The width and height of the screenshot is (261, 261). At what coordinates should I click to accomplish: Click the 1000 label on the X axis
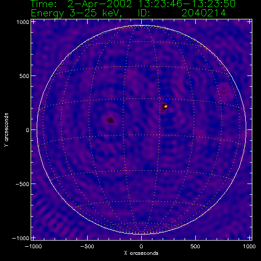coord(249,246)
